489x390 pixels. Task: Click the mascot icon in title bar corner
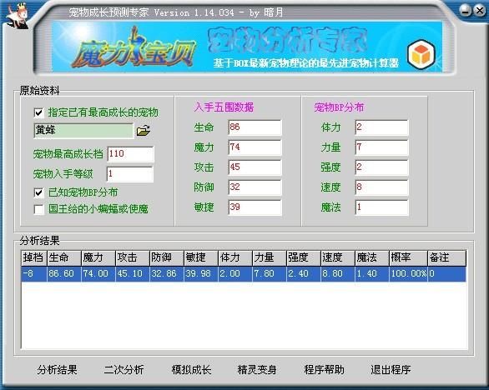pos(18,15)
